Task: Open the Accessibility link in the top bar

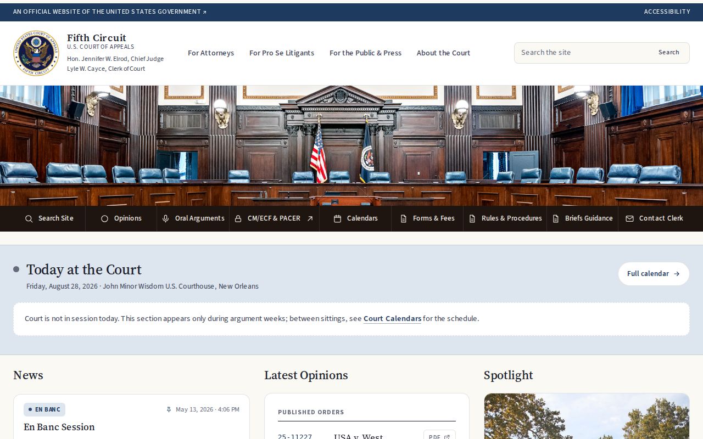Action: click(667, 12)
